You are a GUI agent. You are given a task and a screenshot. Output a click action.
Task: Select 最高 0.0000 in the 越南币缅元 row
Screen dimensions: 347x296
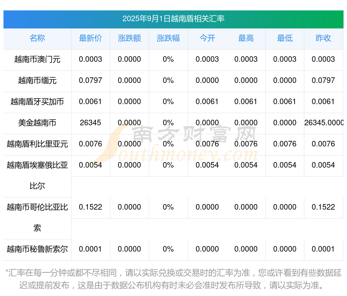(x=246, y=80)
